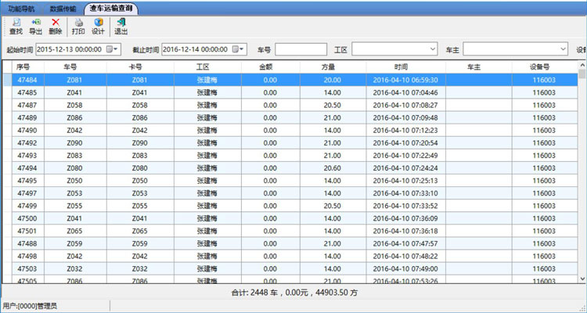Expand the 车主 dropdown list
This screenshot has height=313, width=587.
(563, 49)
